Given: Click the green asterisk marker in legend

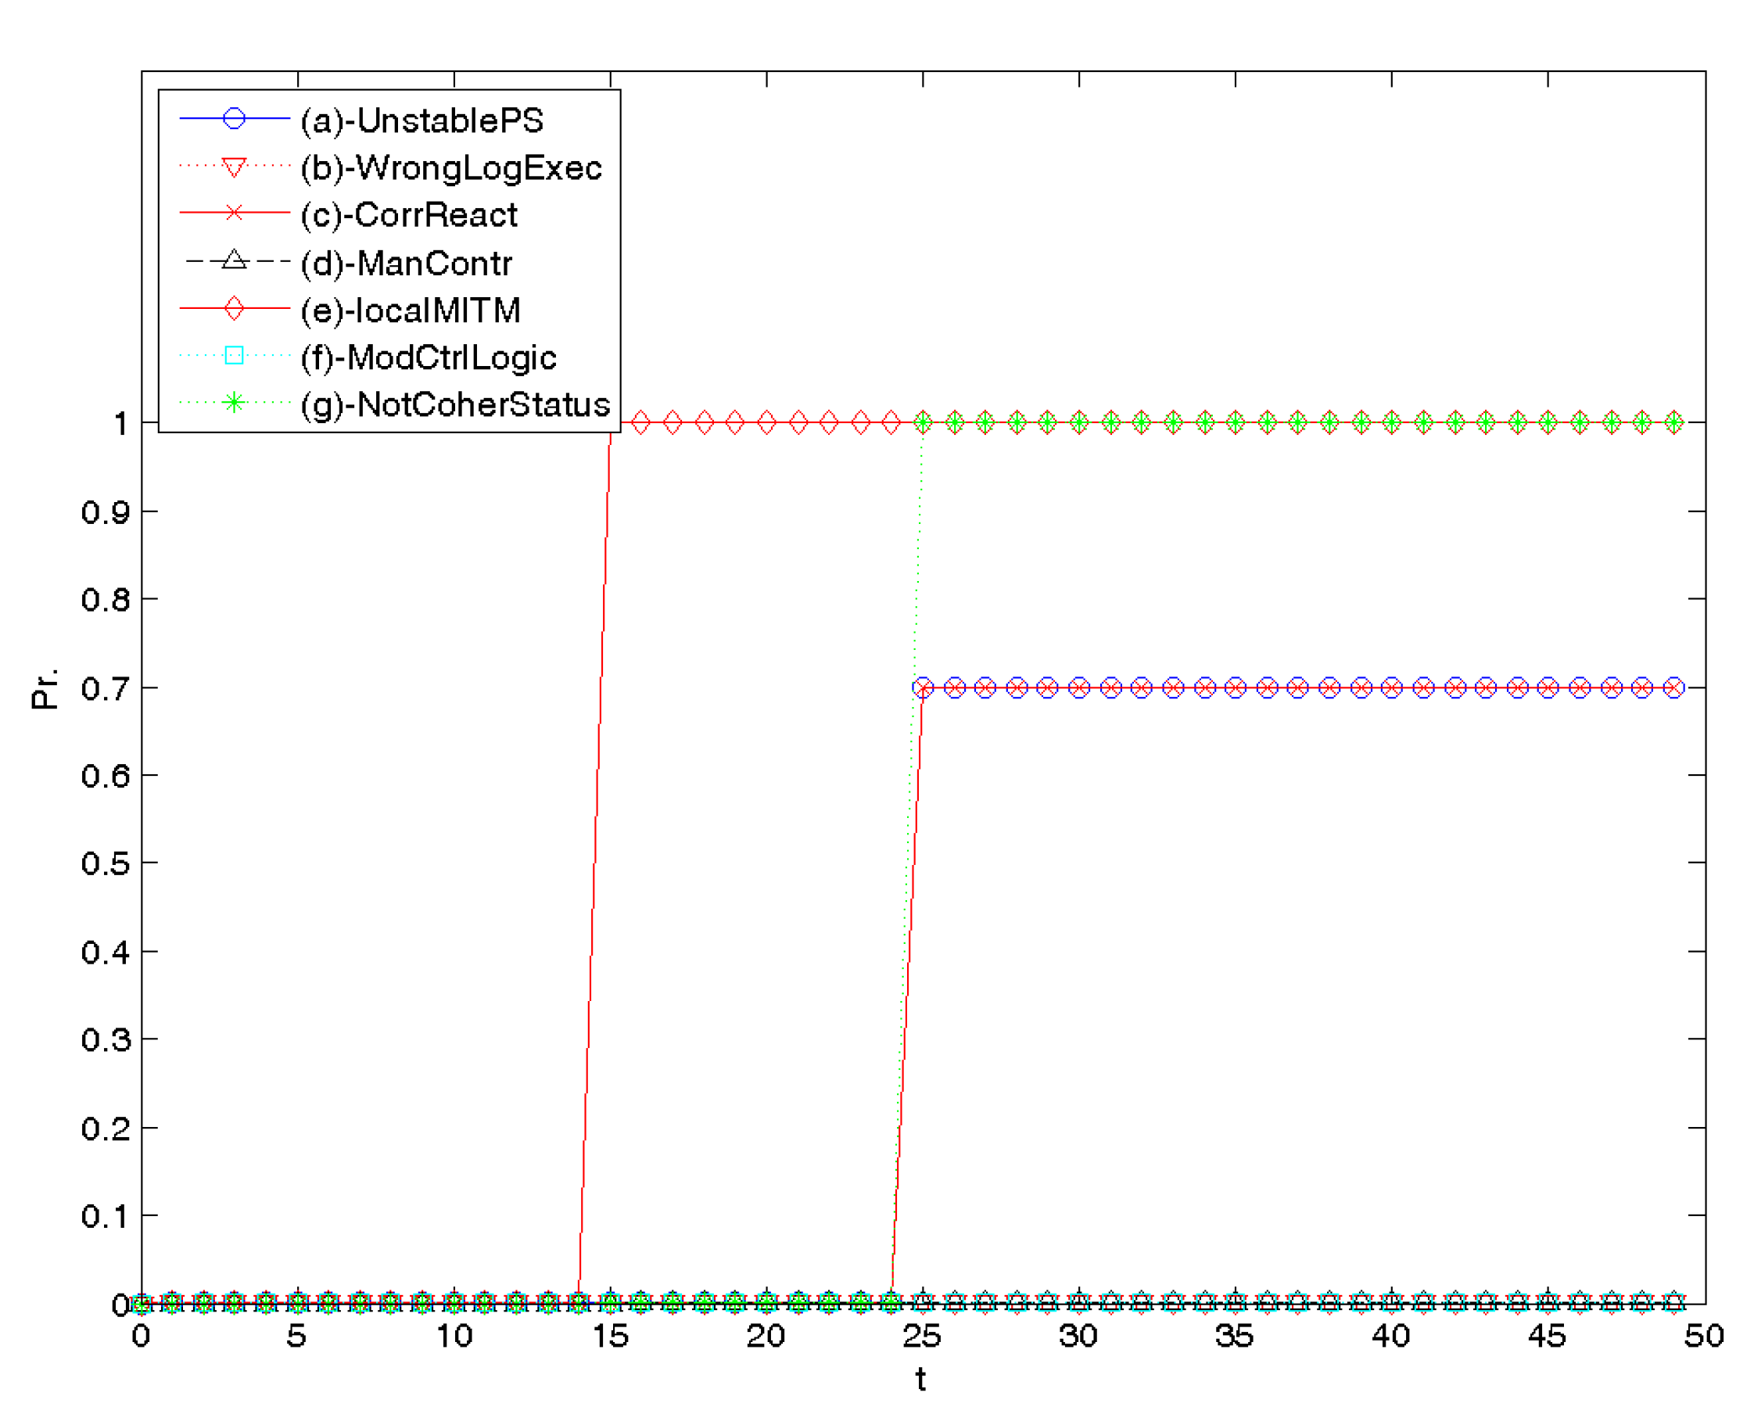Looking at the screenshot, I should 235,402.
